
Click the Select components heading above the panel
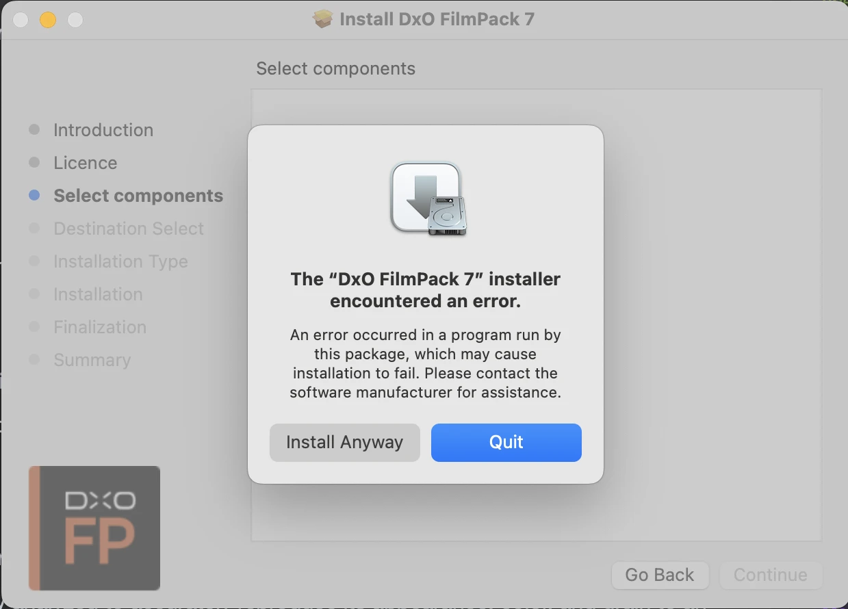tap(335, 68)
